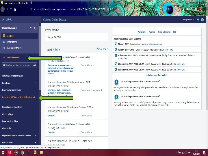Open the Windows Start button
Screen dimensions: 208x156
click(x=3, y=153)
